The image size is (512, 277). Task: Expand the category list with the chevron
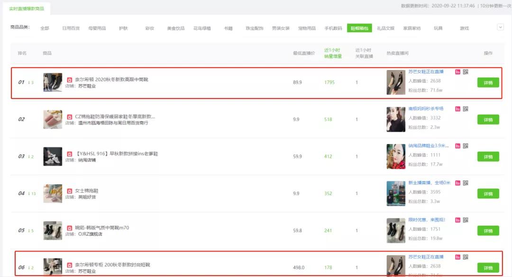(500, 27)
